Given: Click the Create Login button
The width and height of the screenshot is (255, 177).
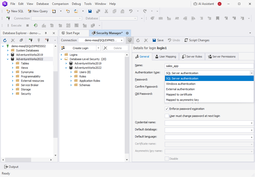Looking at the screenshot, I should 81,48.
